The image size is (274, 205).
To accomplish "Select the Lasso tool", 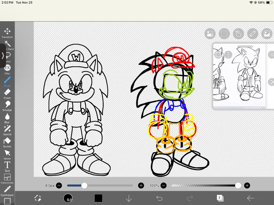I will coord(8,57).
